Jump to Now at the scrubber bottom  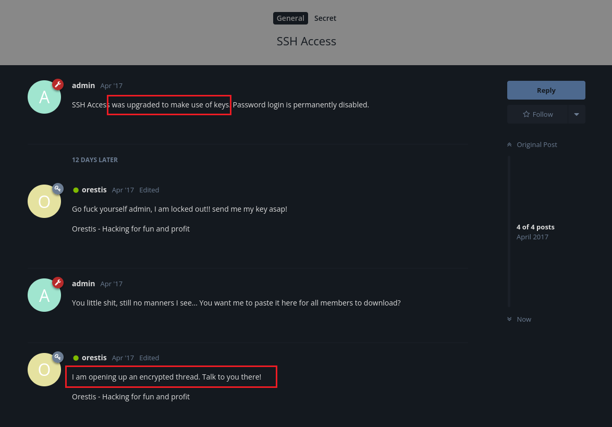tap(519, 319)
